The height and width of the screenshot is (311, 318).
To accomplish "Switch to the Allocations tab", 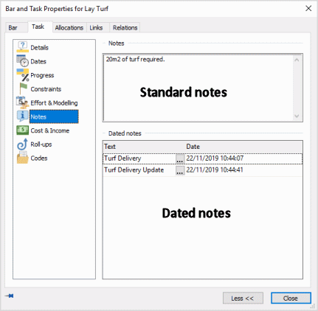I will [69, 28].
